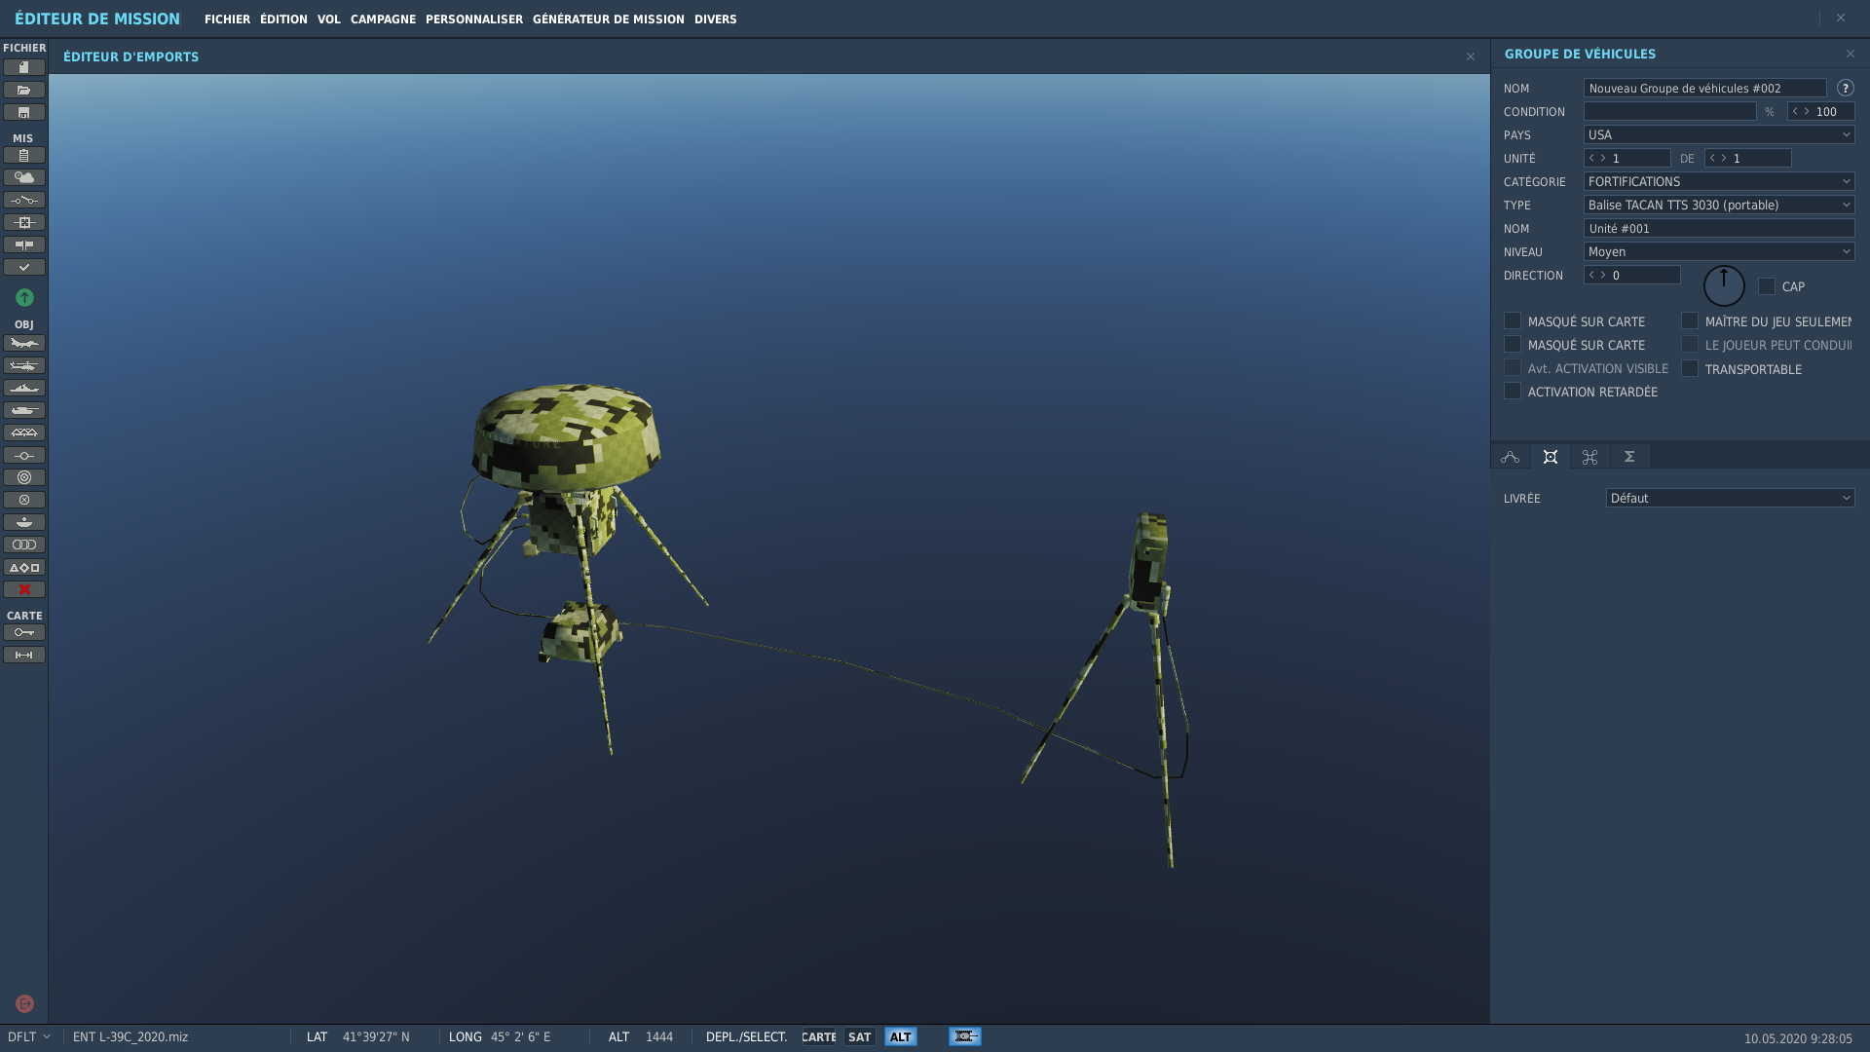This screenshot has width=1870, height=1052.
Task: Select the airplane group tool
Action: point(24,343)
